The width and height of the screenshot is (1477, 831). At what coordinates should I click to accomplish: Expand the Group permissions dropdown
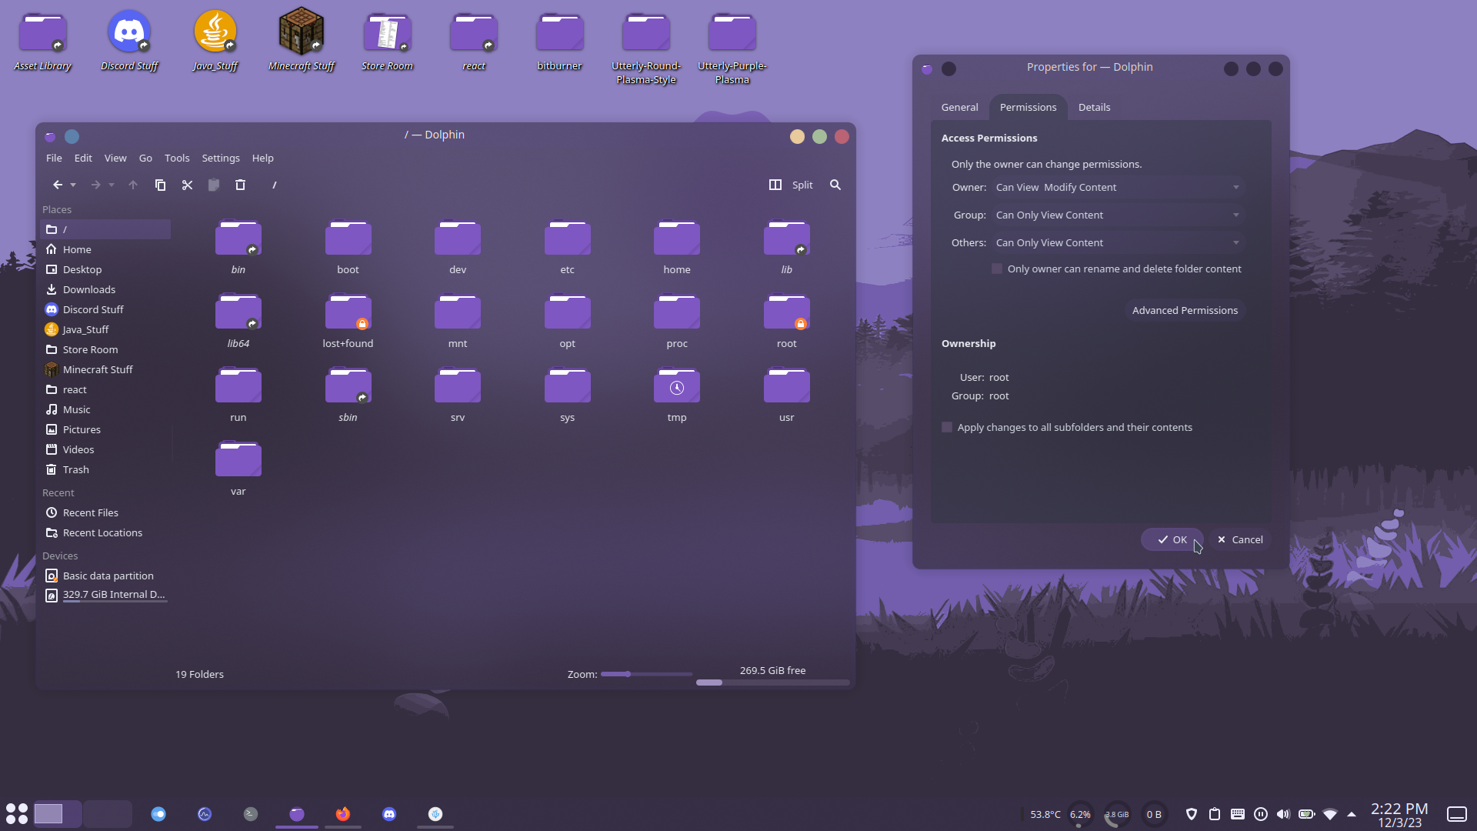coord(1117,215)
